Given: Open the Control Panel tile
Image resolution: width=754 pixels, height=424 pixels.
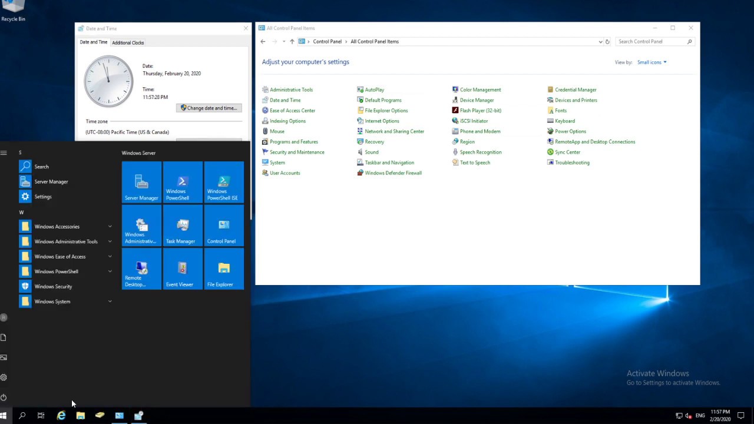Looking at the screenshot, I should tap(224, 226).
